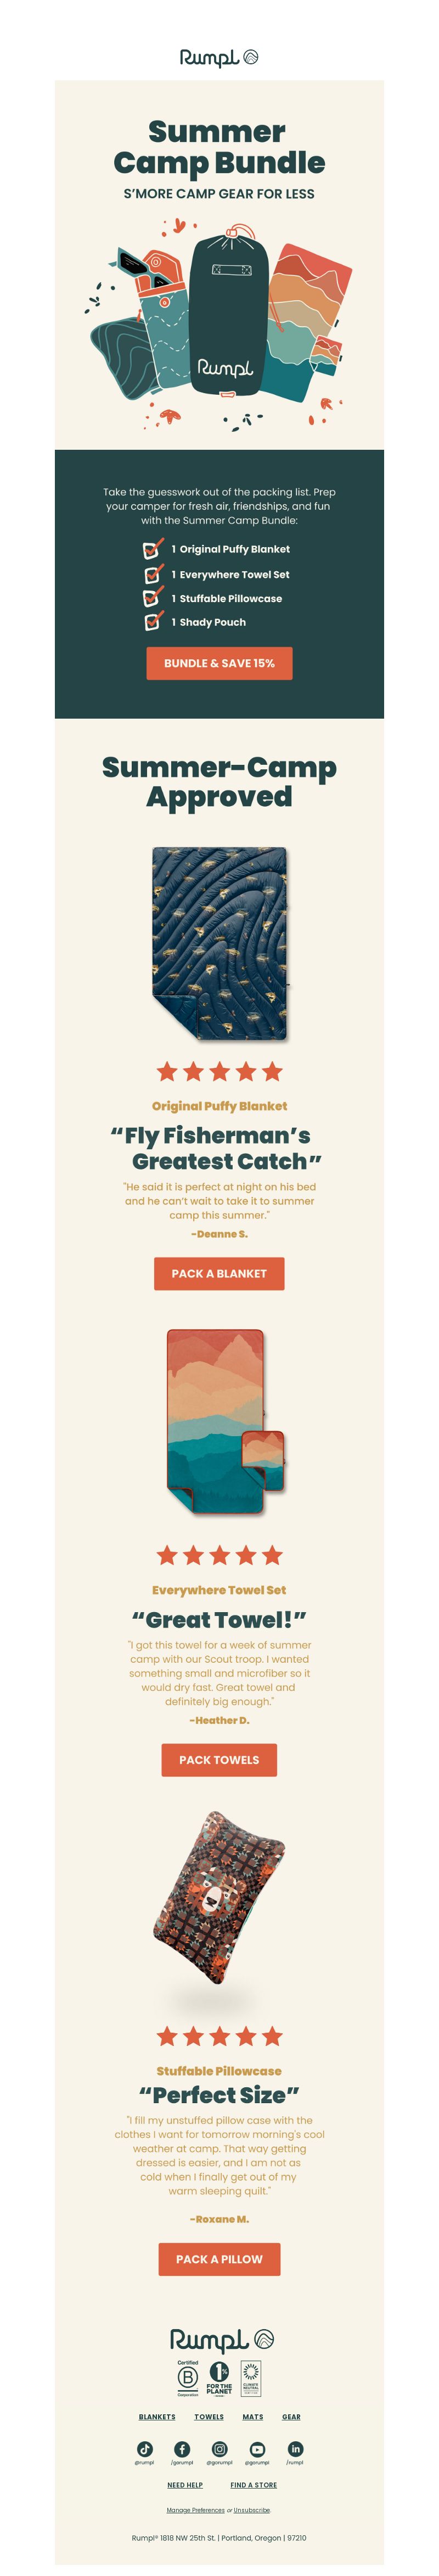The image size is (439, 2576).
Task: Click the Certified B Corporation badge
Action: coord(188,2378)
